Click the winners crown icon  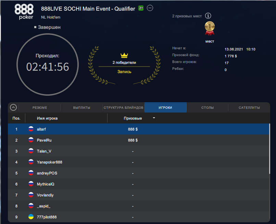click(124, 55)
